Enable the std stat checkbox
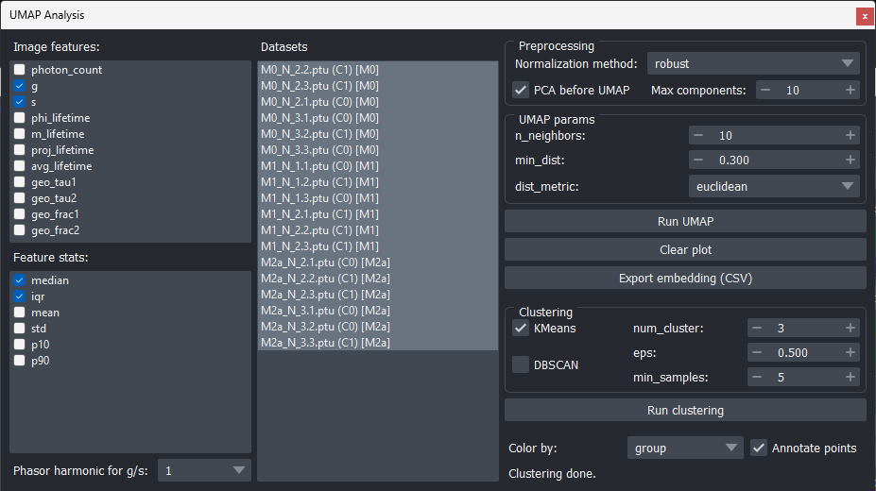This screenshot has width=876, height=491. click(20, 329)
